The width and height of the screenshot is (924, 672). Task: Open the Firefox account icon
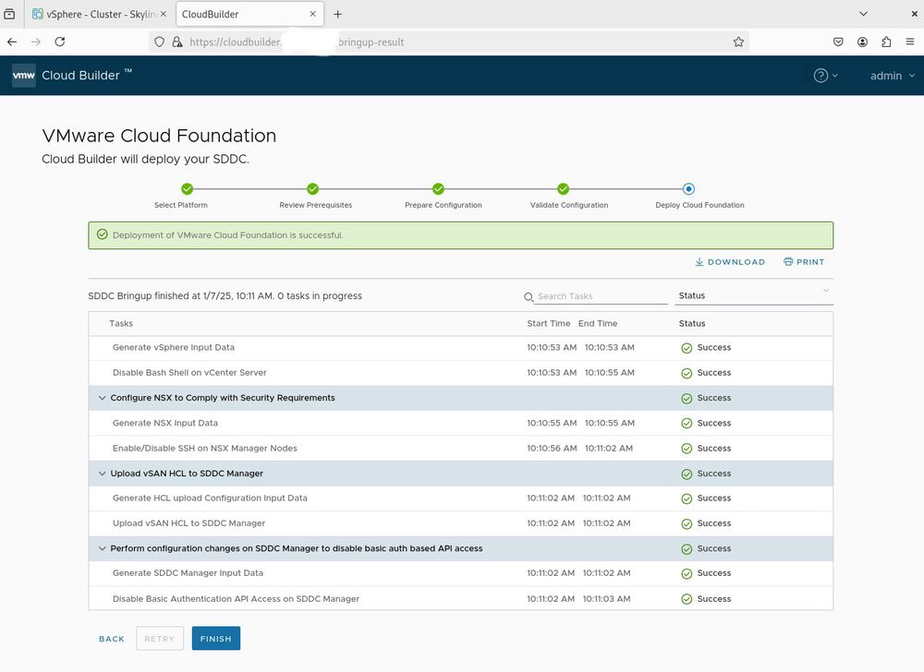(862, 42)
